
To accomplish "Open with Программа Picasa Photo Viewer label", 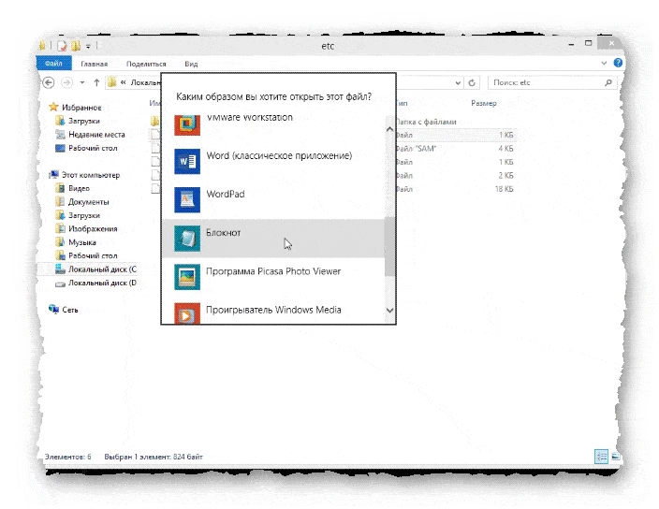I will tap(273, 271).
